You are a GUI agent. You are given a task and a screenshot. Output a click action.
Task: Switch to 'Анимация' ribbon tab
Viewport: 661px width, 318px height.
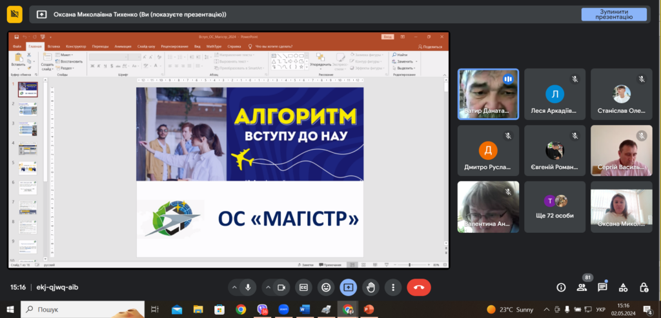tap(123, 46)
